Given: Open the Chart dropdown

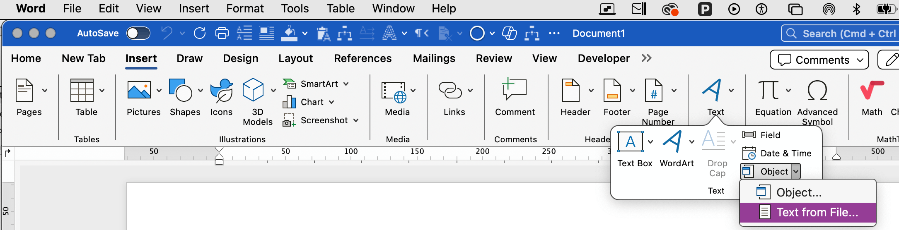Looking at the screenshot, I should pos(331,102).
